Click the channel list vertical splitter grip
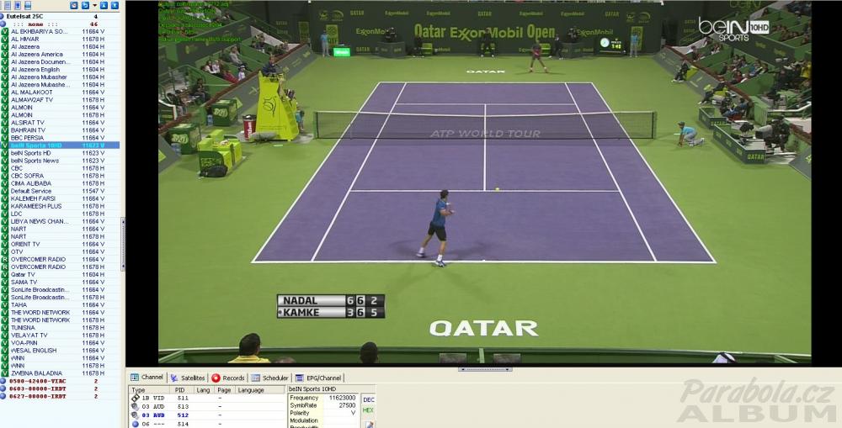Viewport: 842px width, 428px height. coord(122,244)
